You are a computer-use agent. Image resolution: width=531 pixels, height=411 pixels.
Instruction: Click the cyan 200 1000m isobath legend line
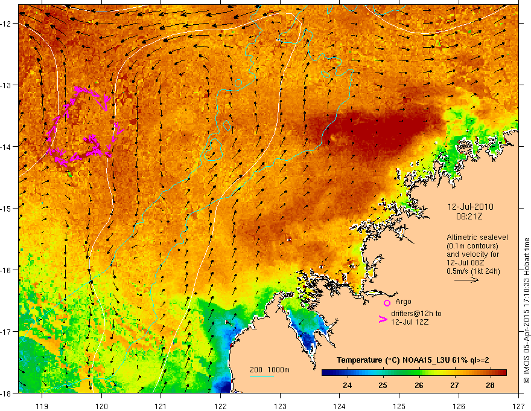pyautogui.click(x=262, y=376)
